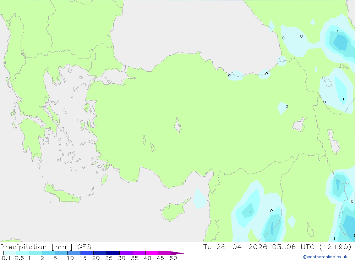Click the legend label '30'
The height and width of the screenshot is (260, 355).
[x=122, y=258]
